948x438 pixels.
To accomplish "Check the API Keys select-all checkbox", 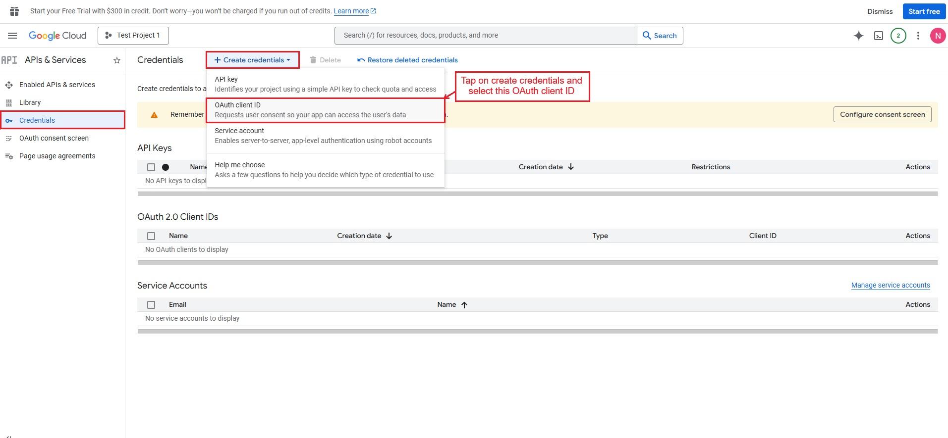I will pyautogui.click(x=151, y=167).
